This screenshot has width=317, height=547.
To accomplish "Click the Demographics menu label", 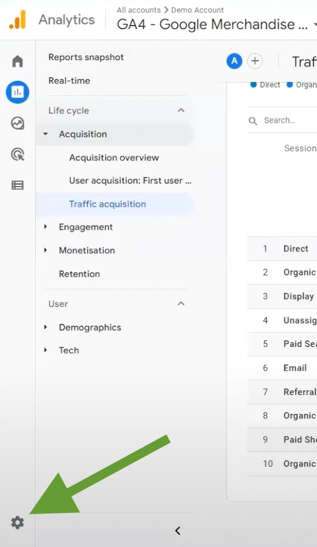I will pyautogui.click(x=90, y=328).
